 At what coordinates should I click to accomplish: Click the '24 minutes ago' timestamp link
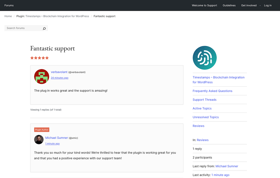[60, 78]
